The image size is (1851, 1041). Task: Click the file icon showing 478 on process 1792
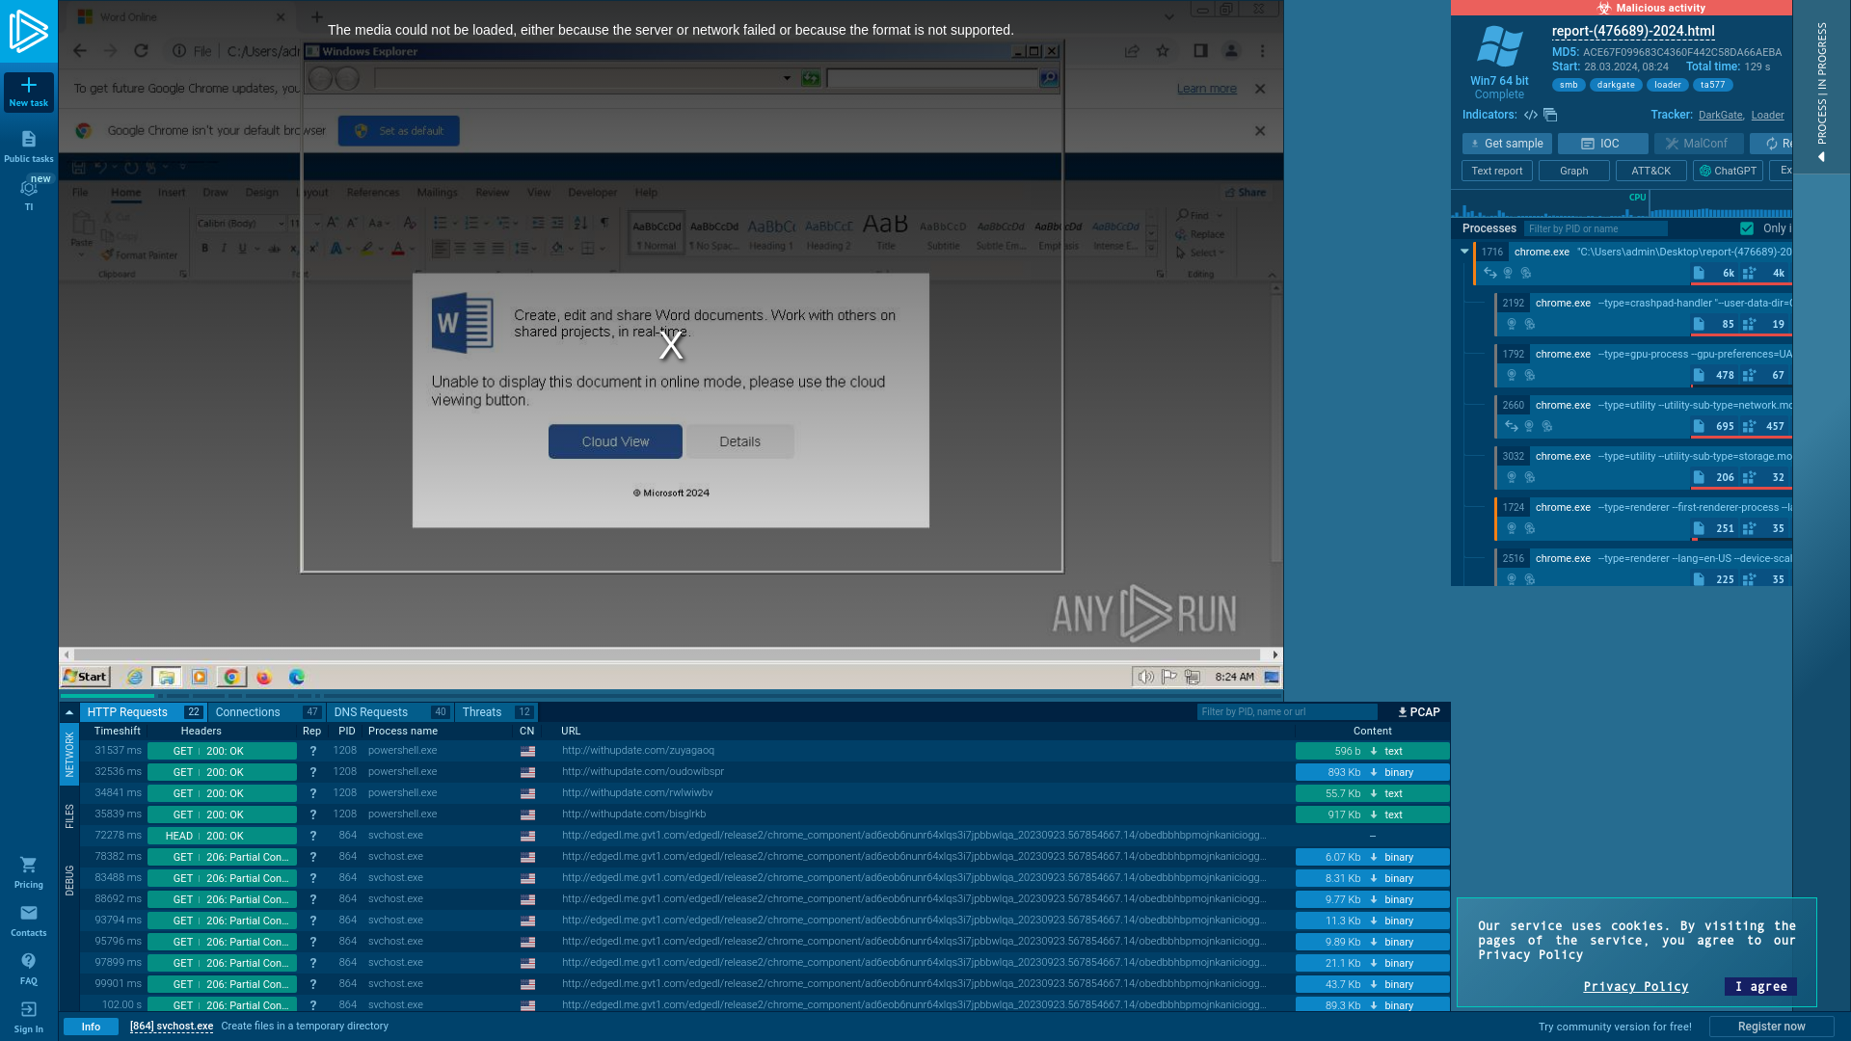1699,375
